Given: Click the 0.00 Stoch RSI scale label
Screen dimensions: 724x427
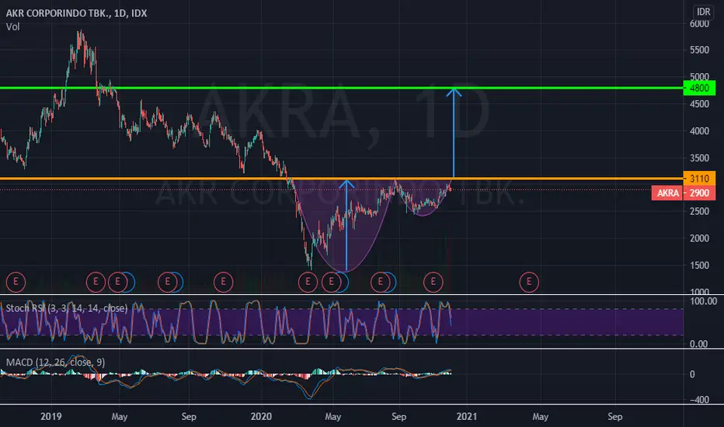Looking at the screenshot, I should (x=698, y=344).
